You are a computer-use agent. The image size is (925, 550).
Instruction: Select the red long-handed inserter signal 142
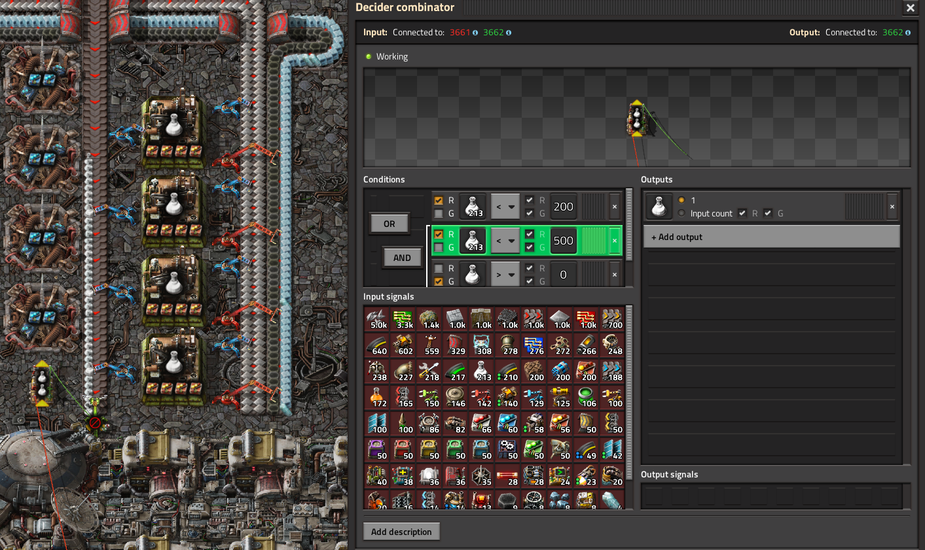[x=482, y=398]
